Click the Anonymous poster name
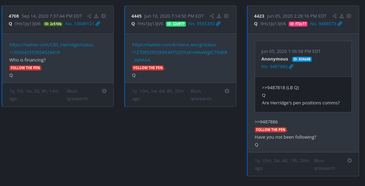The width and height of the screenshot is (365, 186). (275, 59)
